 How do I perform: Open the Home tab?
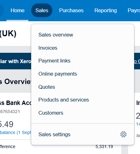(17, 10)
